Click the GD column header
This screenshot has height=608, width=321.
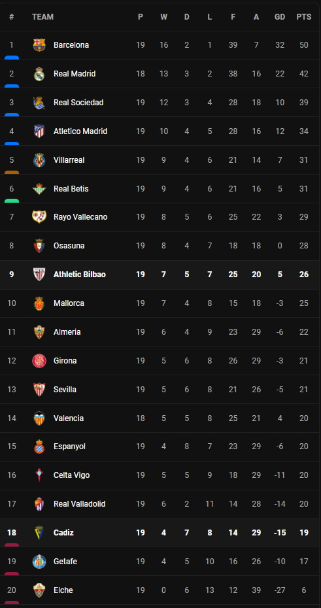tap(280, 17)
